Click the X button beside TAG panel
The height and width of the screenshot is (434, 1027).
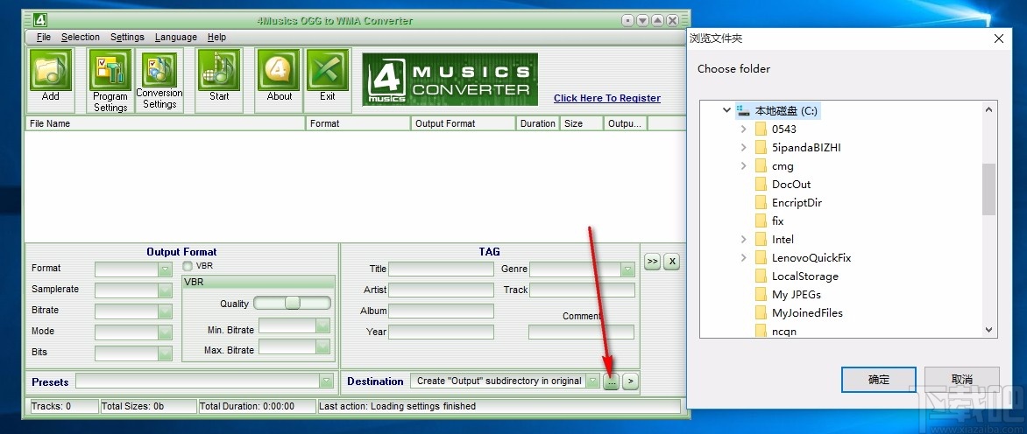(672, 262)
